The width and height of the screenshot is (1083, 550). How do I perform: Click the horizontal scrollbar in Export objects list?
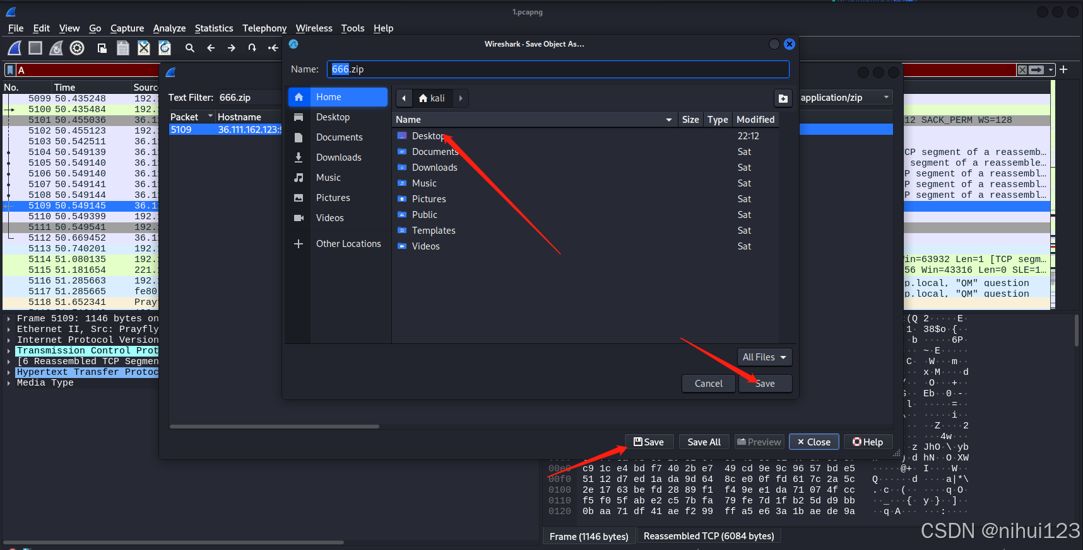(275, 427)
